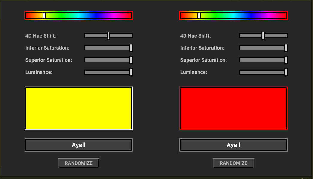Click the right hue spectrum bar
313x179 pixels.
(x=233, y=15)
